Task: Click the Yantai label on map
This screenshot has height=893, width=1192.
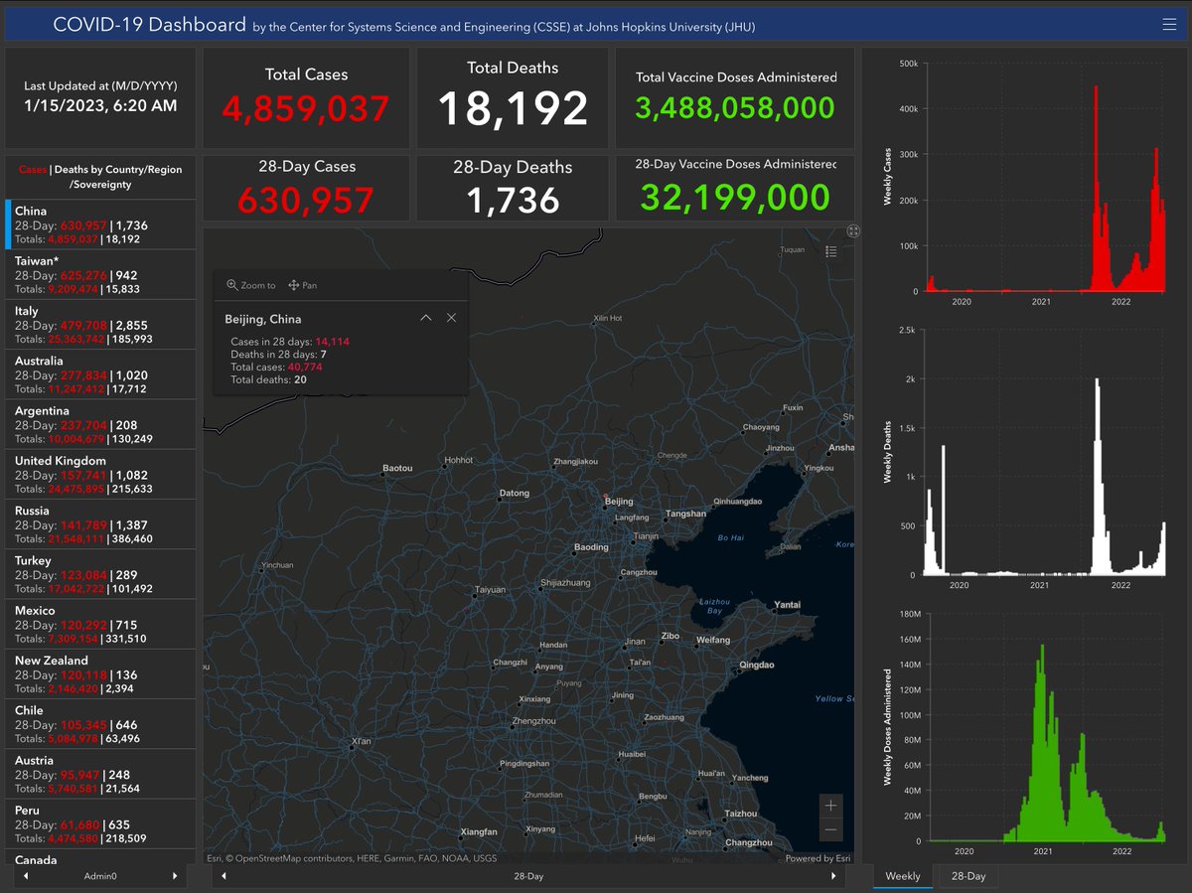Action: click(x=787, y=605)
